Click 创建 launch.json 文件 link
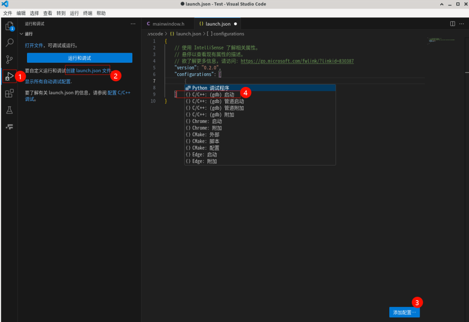Viewport: 469px width, 322px height. coord(88,71)
